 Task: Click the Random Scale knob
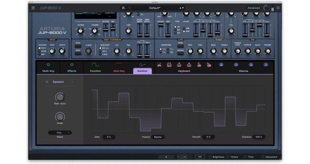click(60, 116)
